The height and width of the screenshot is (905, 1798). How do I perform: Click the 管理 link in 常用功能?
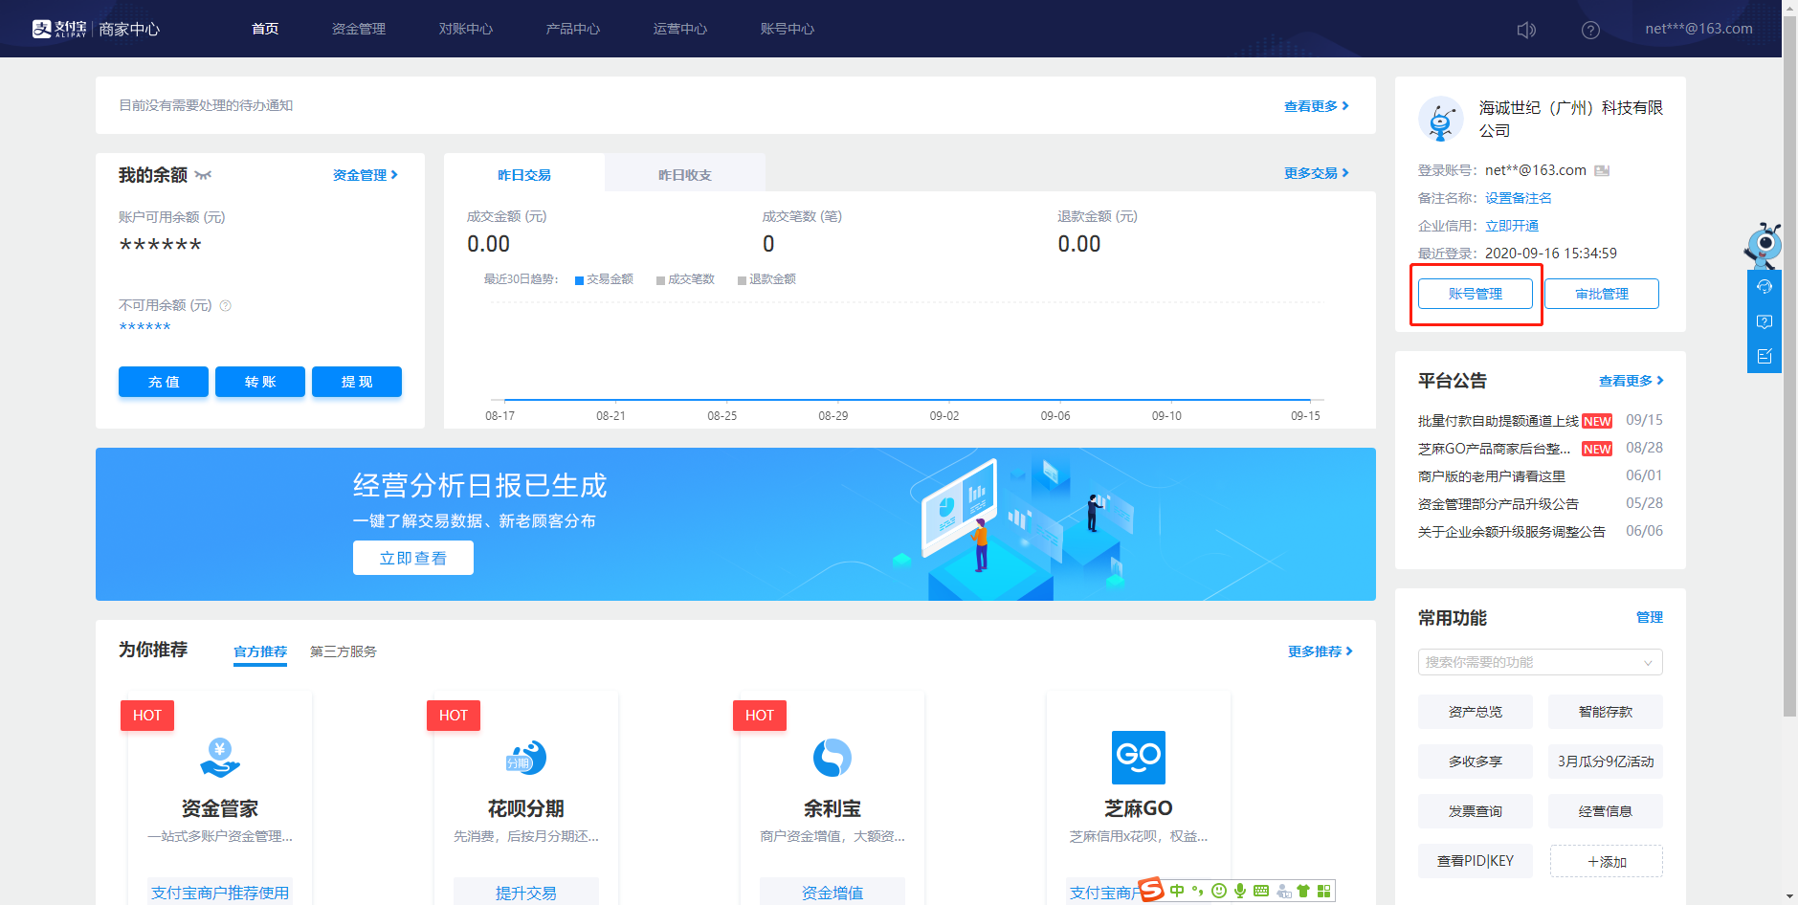click(x=1650, y=618)
